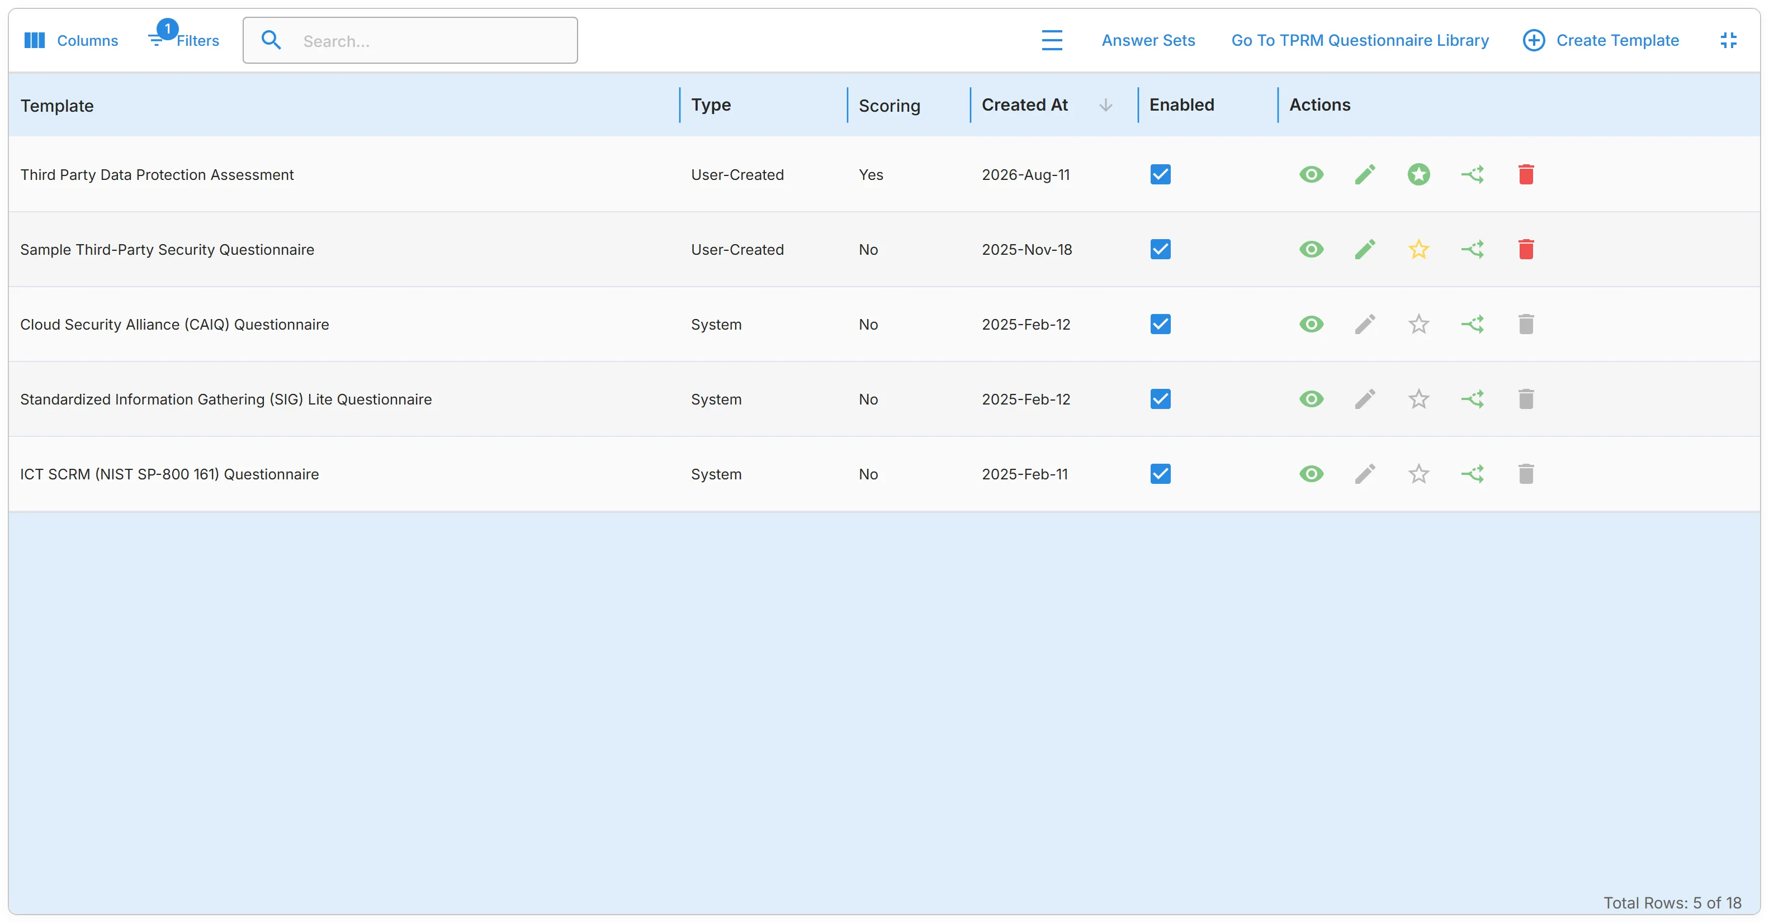Viewport: 1769px width, 923px height.
Task: Uncheck Enabled for Sample Third-Party Security Questionnaire
Action: 1161,249
